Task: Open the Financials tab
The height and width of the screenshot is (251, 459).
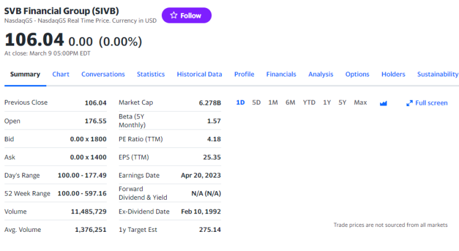Action: coord(281,74)
